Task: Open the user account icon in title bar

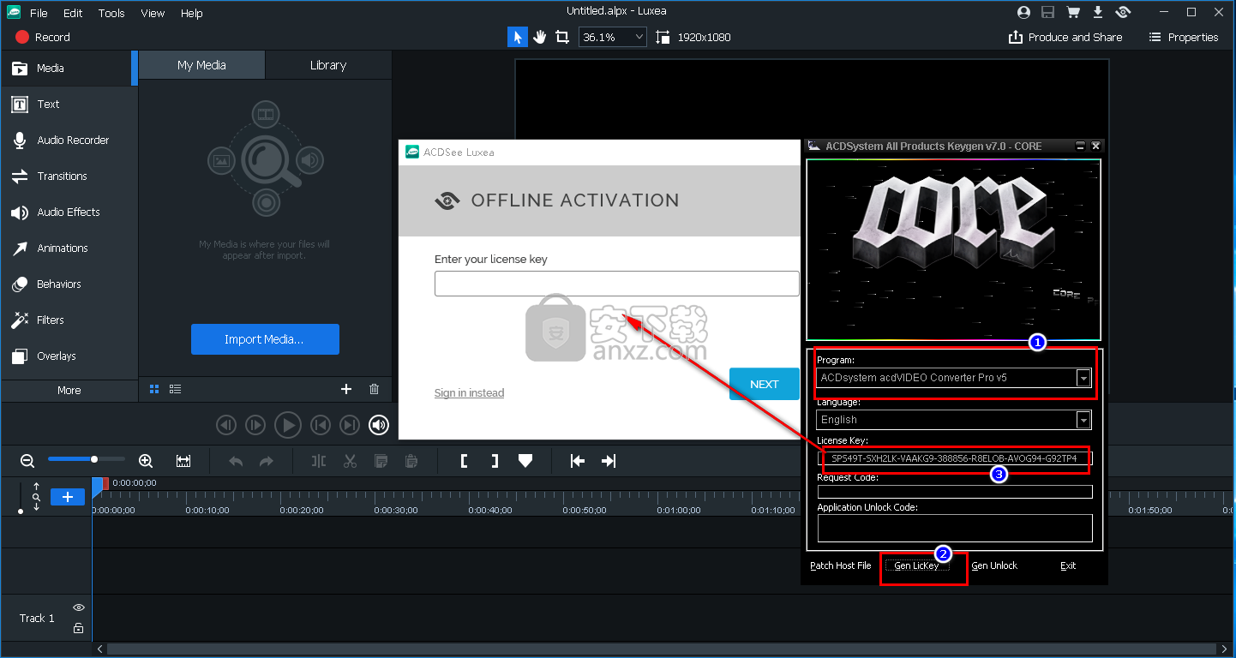Action: 1023,12
